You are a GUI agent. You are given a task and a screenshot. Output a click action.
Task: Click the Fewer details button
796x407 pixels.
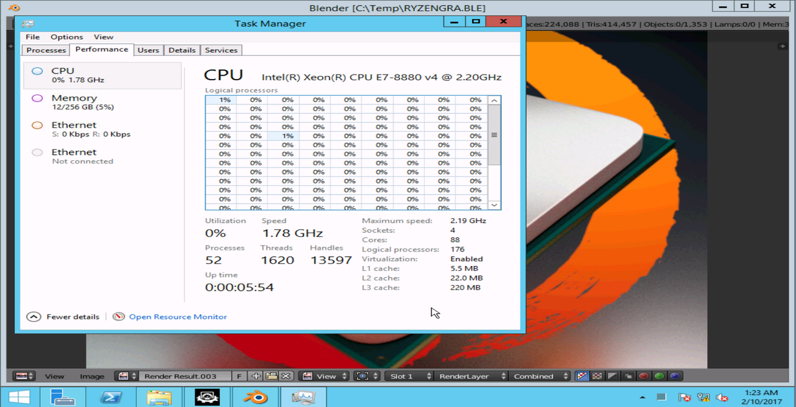coord(63,317)
